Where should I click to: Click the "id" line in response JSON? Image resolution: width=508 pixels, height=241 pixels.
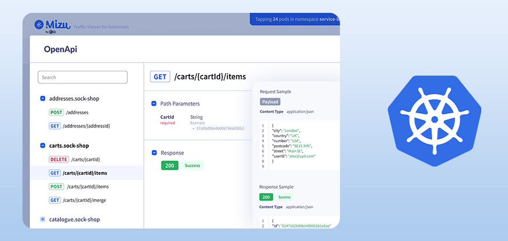[x=302, y=226]
